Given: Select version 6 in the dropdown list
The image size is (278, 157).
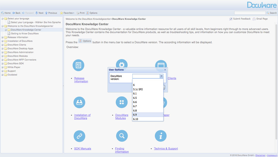Looking at the screenshot, I should point(148,85).
